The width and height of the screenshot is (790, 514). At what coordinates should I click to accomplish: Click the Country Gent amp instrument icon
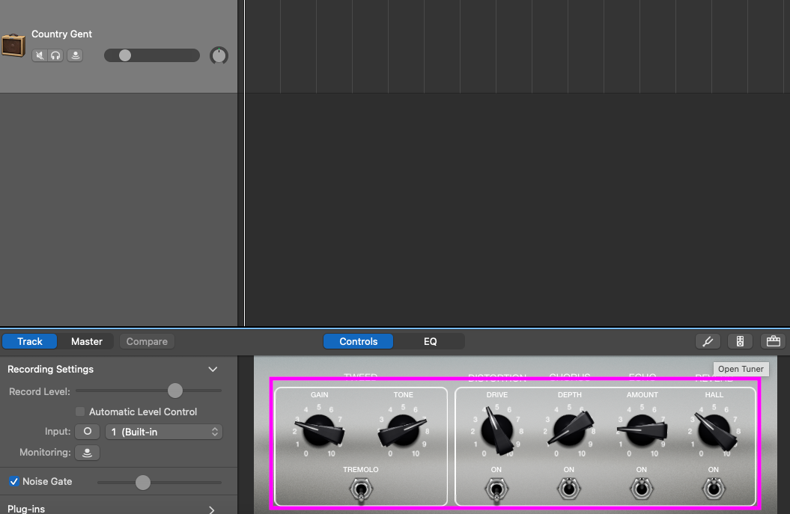(13, 46)
